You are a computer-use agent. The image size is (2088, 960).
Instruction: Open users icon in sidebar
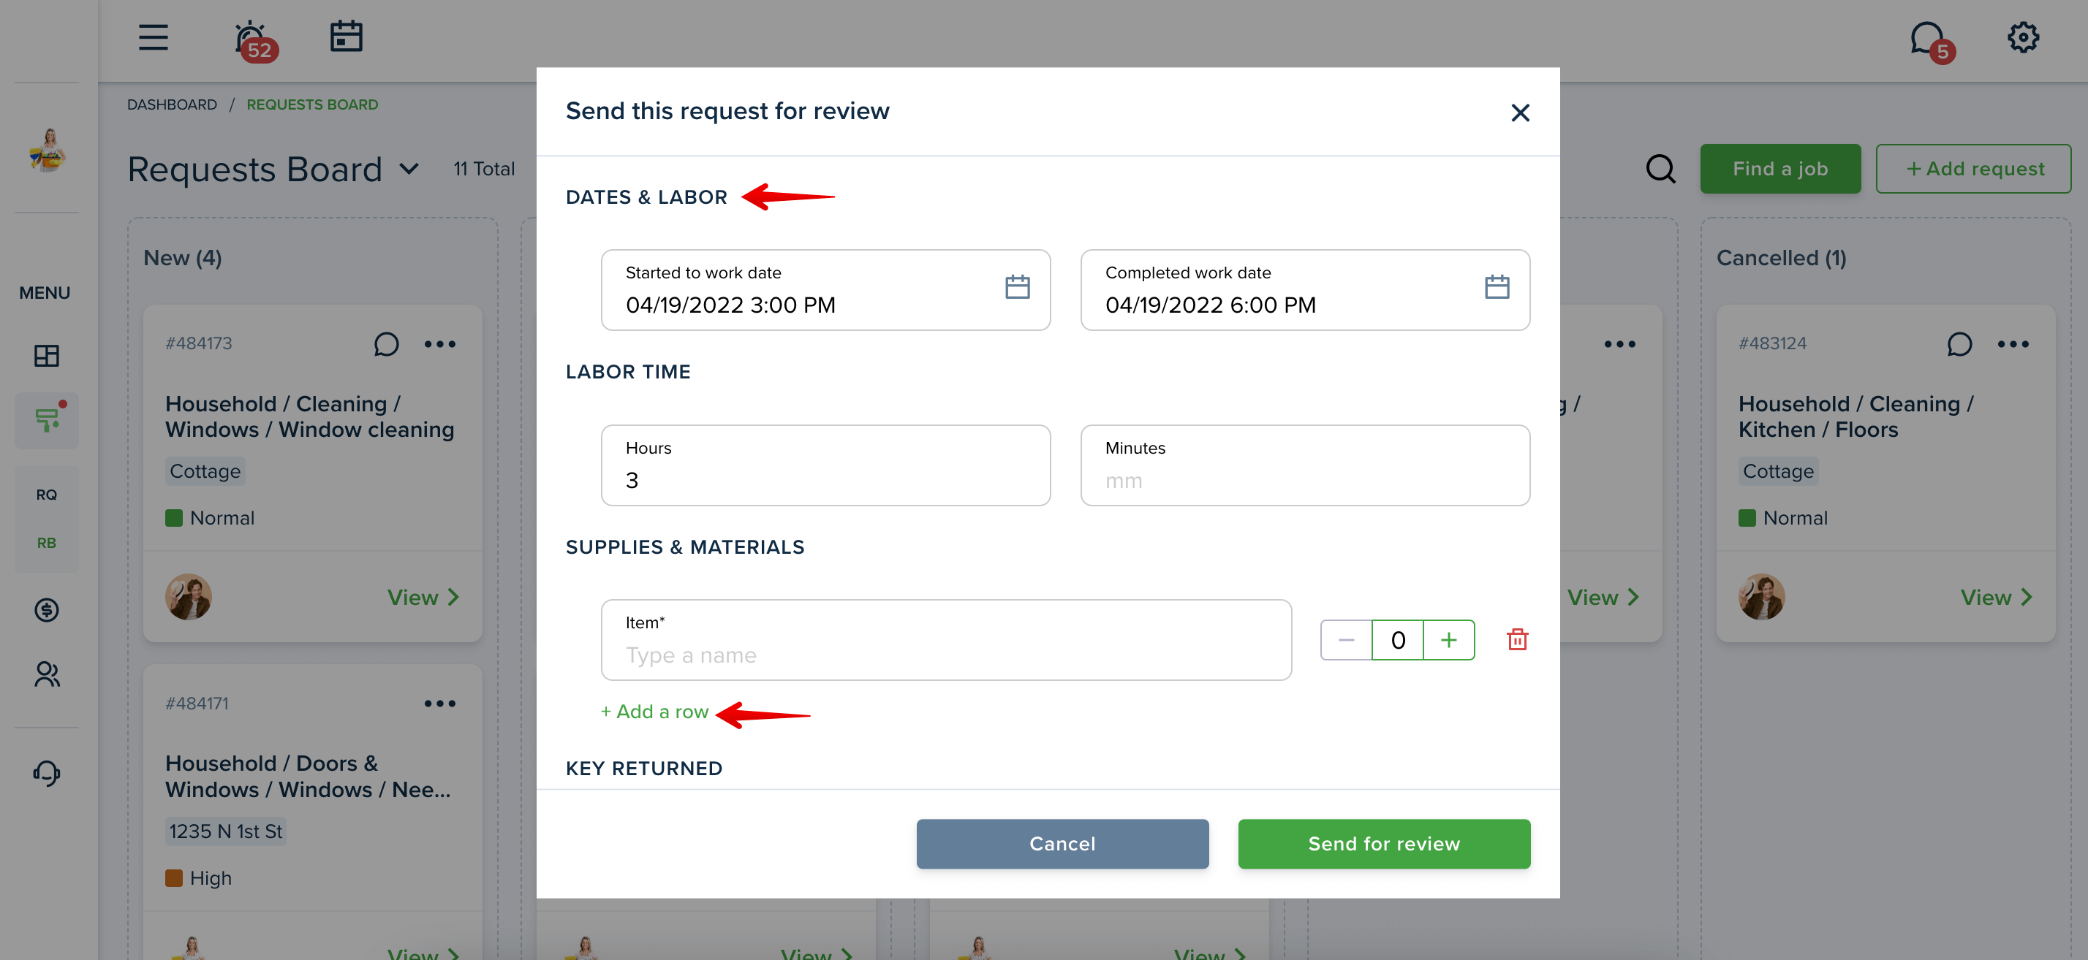pyautogui.click(x=46, y=674)
